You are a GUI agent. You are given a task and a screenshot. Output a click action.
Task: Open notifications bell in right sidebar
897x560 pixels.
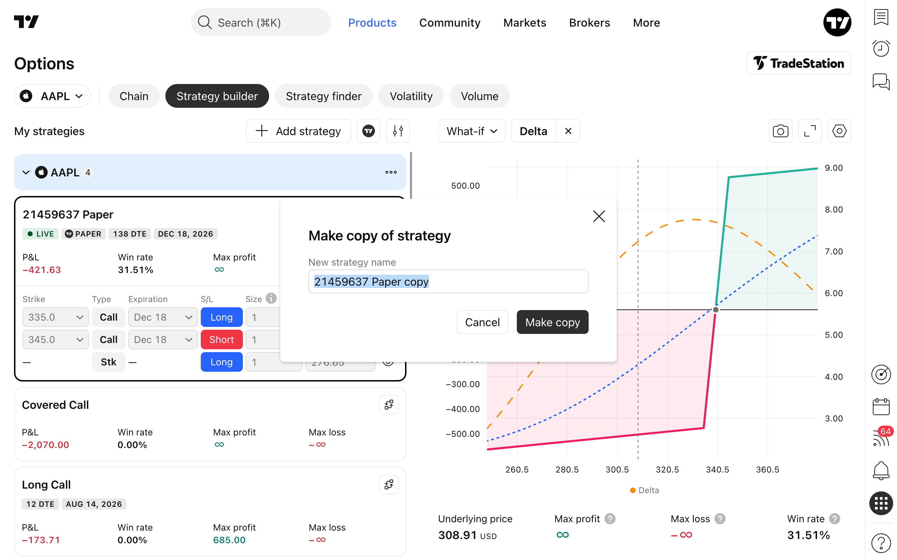click(x=881, y=470)
